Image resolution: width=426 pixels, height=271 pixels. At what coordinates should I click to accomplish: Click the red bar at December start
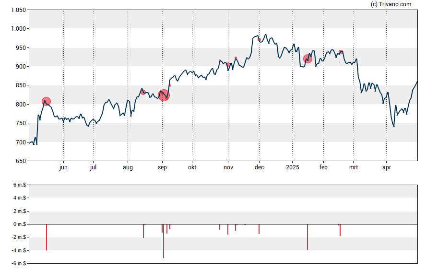(x=259, y=229)
